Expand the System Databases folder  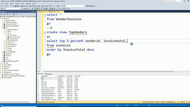coord(2,21)
